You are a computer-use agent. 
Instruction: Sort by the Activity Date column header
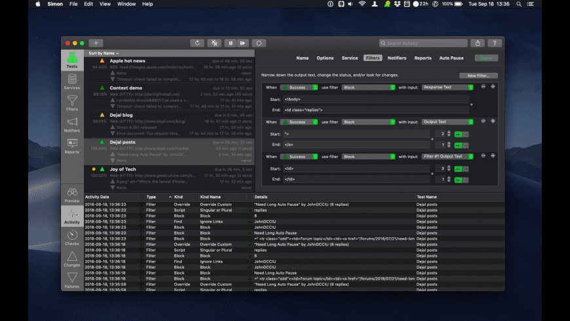[111, 197]
